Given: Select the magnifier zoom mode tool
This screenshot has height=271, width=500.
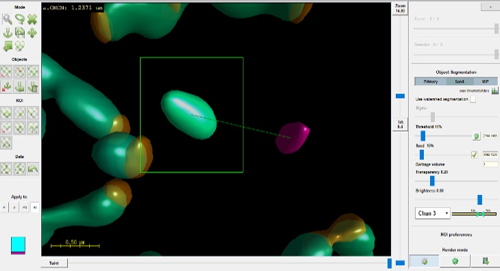Looking at the screenshot, I should click(8, 19).
